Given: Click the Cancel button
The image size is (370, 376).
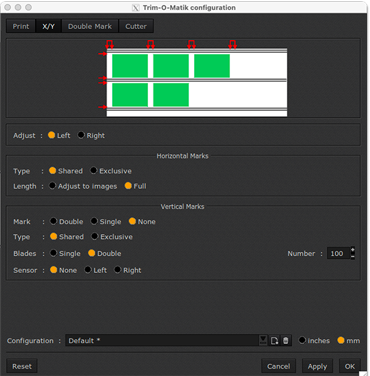Looking at the screenshot, I should [x=279, y=366].
